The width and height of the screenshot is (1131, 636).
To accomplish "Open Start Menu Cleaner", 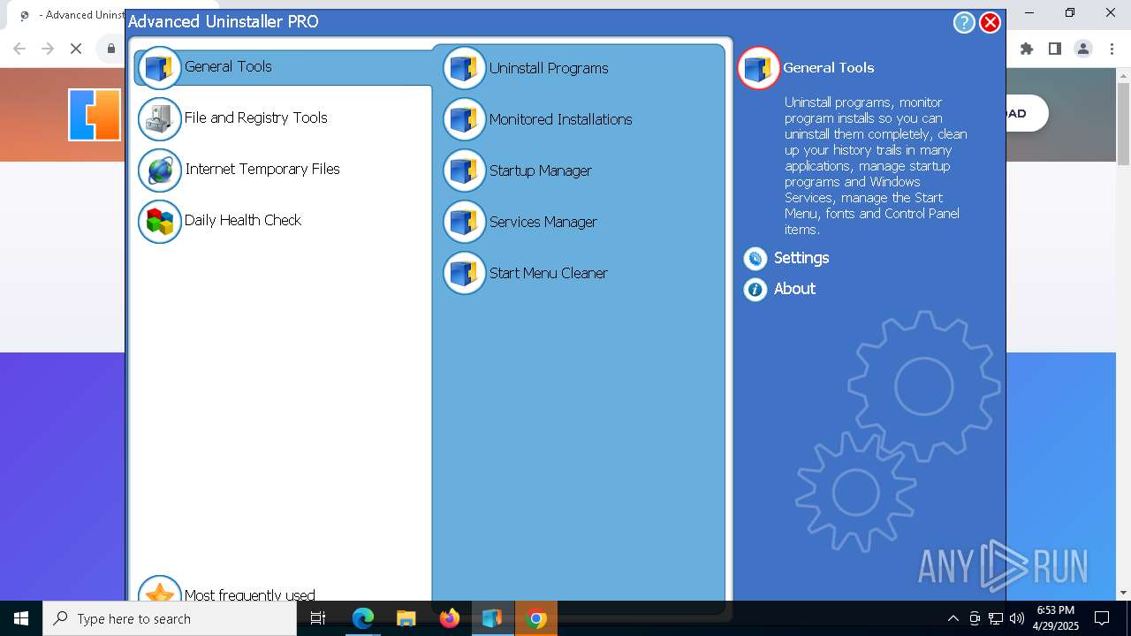I will point(549,273).
